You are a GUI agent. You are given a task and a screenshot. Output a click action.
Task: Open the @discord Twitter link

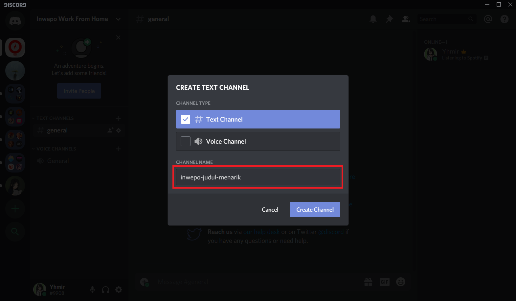(x=331, y=232)
